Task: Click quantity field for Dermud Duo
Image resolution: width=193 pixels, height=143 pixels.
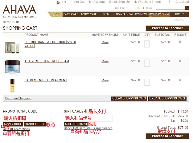Action: click(x=147, y=44)
